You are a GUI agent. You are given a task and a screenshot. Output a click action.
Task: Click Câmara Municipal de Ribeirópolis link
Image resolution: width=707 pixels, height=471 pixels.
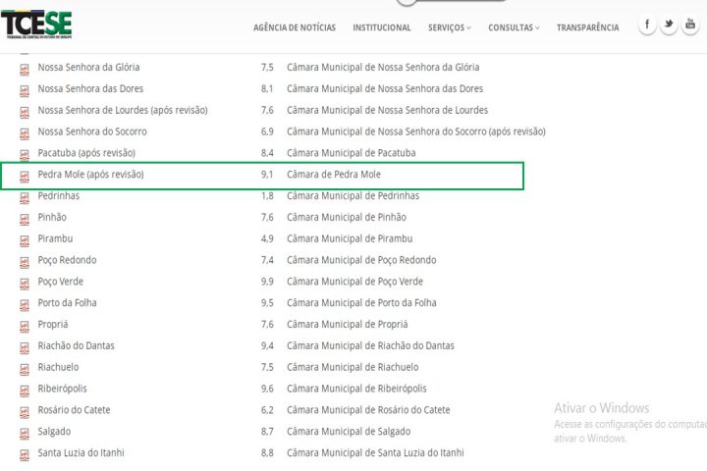[356, 389]
